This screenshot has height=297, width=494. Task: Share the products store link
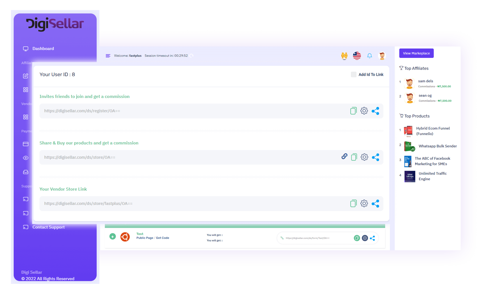tap(376, 157)
